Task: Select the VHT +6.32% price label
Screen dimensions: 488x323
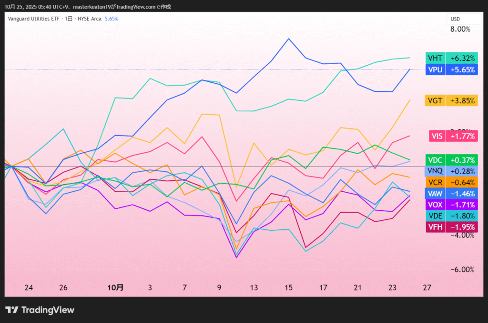Action: (451, 58)
